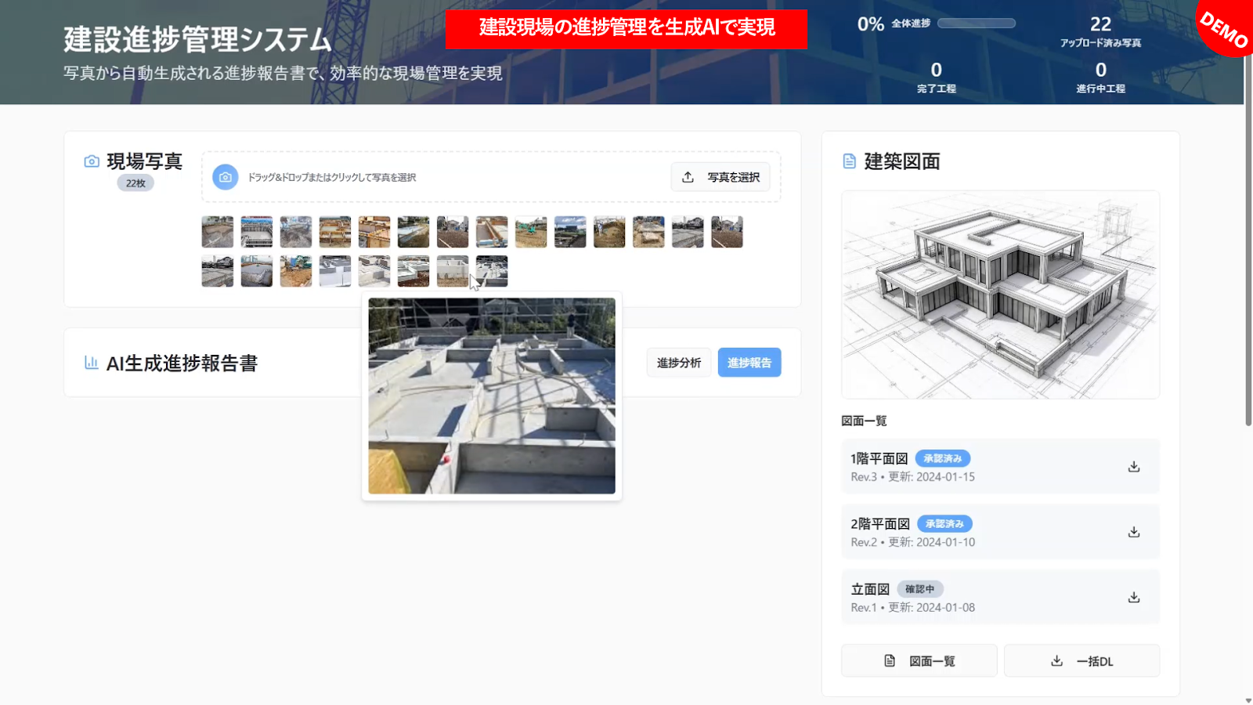Click the 3D building drawing preview image
1253x705 pixels.
click(x=1000, y=295)
